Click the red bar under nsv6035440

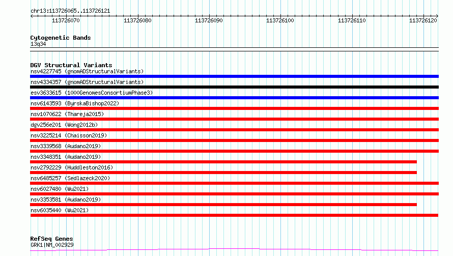[x=234, y=215]
